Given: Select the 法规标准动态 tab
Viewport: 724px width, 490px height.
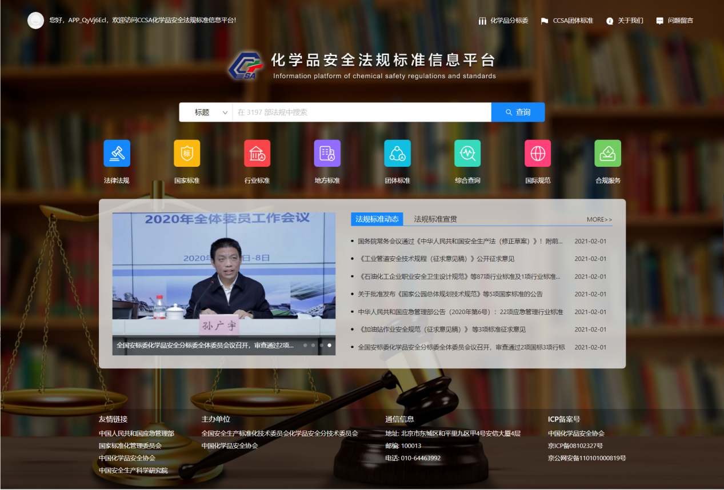Looking at the screenshot, I should coord(377,219).
